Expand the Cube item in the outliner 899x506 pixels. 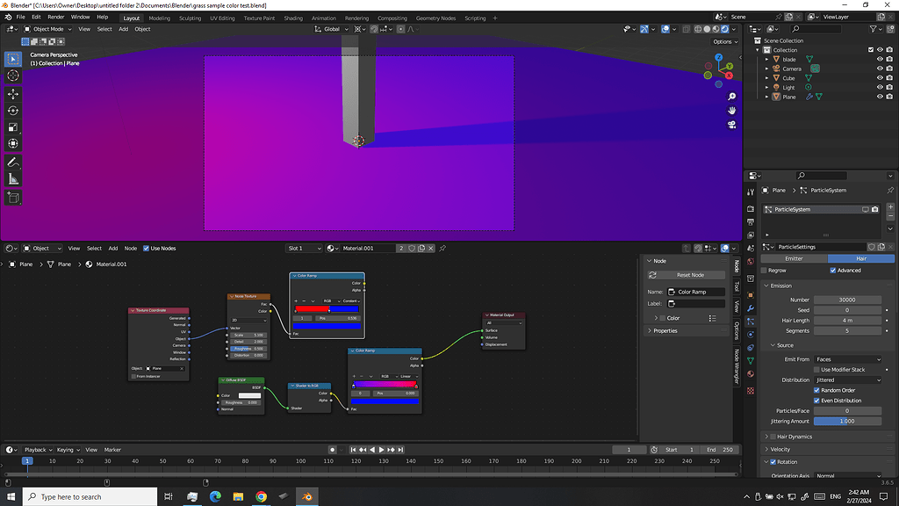coord(767,78)
